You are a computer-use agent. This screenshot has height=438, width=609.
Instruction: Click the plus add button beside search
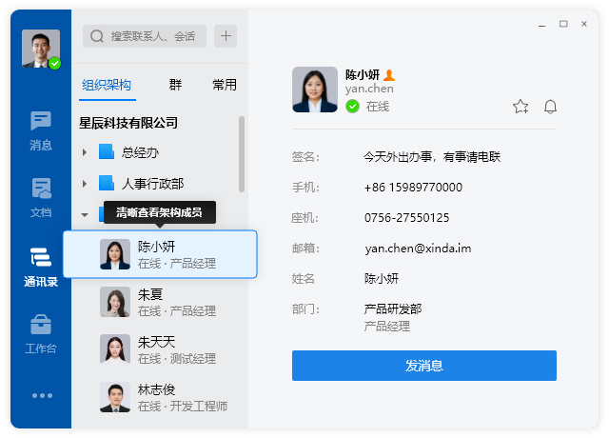[226, 36]
